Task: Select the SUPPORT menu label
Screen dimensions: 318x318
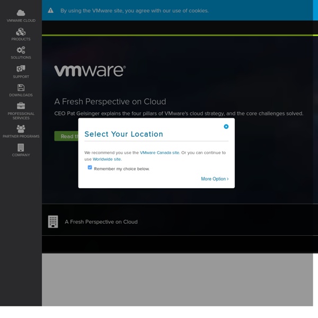Action: [x=21, y=77]
